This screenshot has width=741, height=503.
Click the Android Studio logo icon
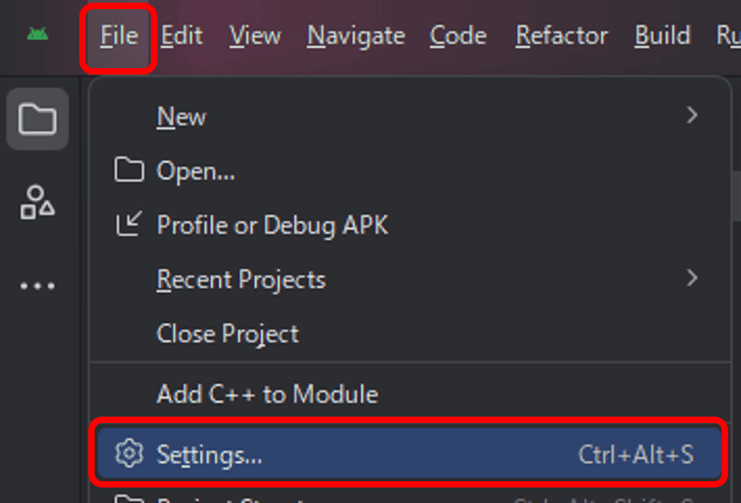click(x=37, y=35)
